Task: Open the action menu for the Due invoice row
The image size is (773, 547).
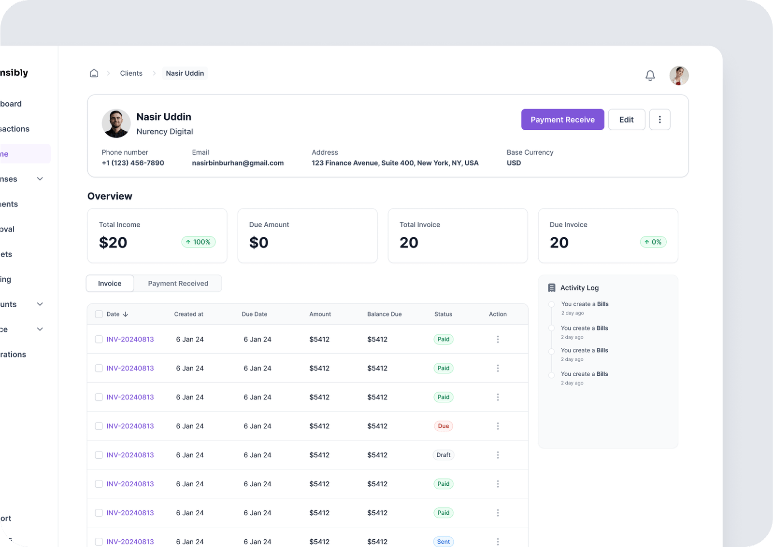Action: 498,426
